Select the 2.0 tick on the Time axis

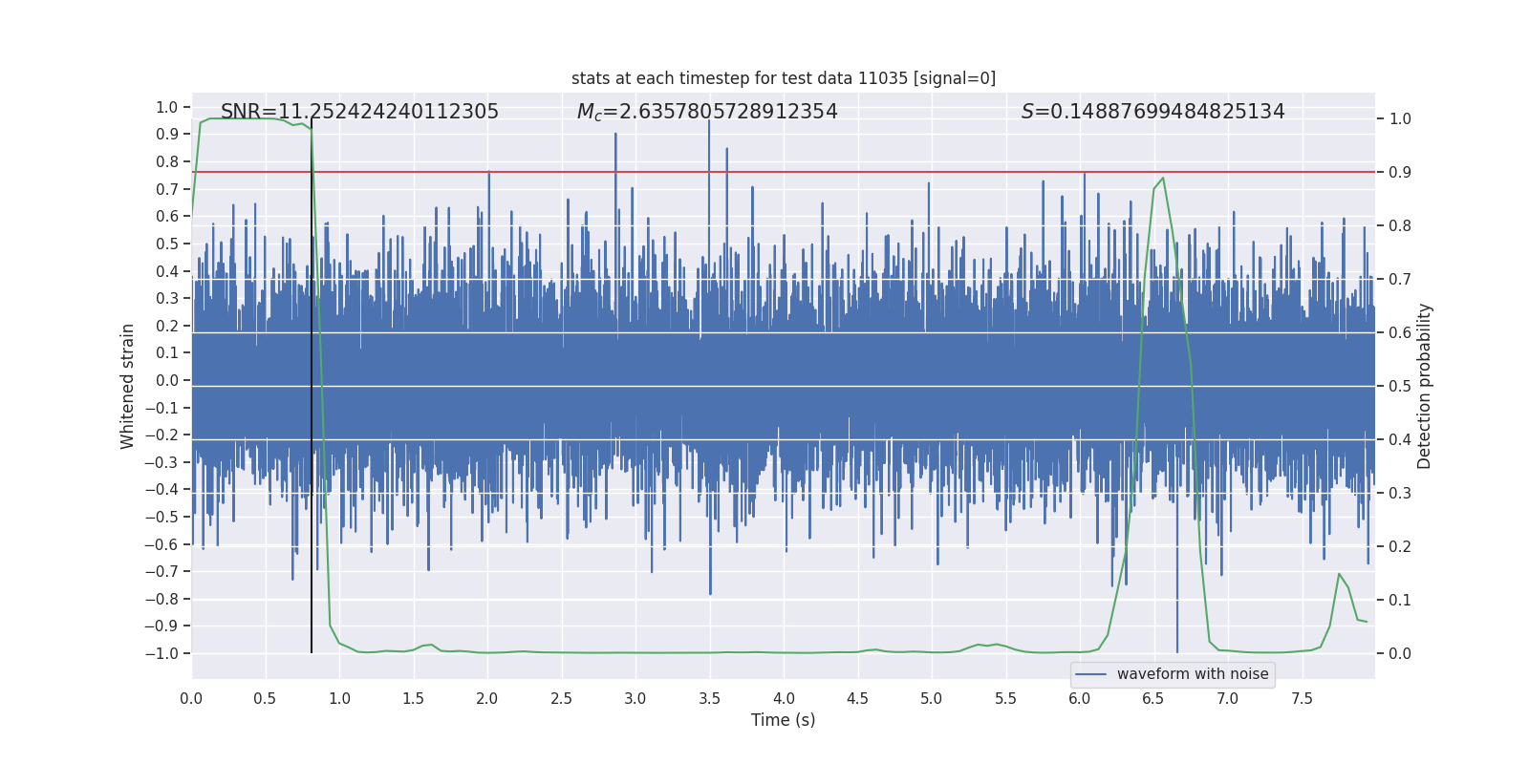click(487, 699)
